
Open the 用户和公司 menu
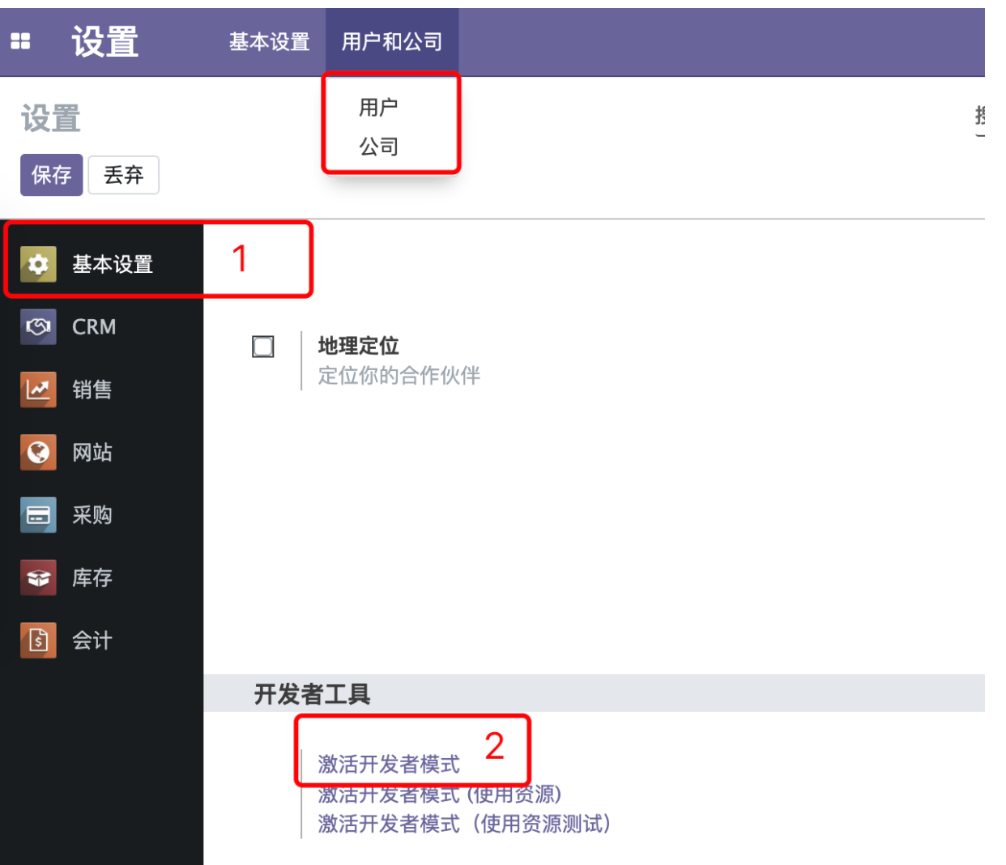(x=392, y=42)
